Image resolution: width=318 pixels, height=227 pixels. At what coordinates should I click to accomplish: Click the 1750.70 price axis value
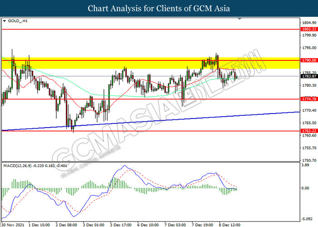pos(309,160)
